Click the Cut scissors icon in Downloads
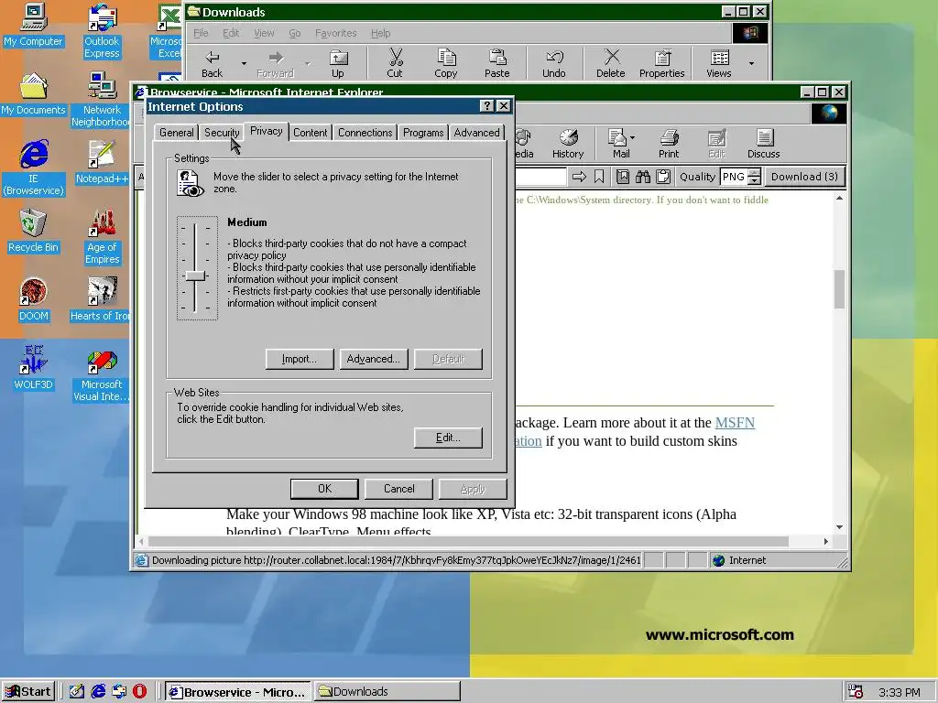This screenshot has width=938, height=703. (x=395, y=64)
